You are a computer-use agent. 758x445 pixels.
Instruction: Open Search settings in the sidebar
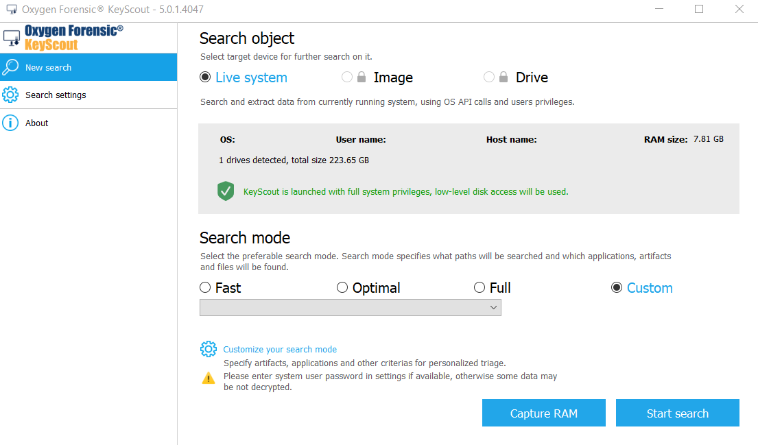(x=88, y=95)
